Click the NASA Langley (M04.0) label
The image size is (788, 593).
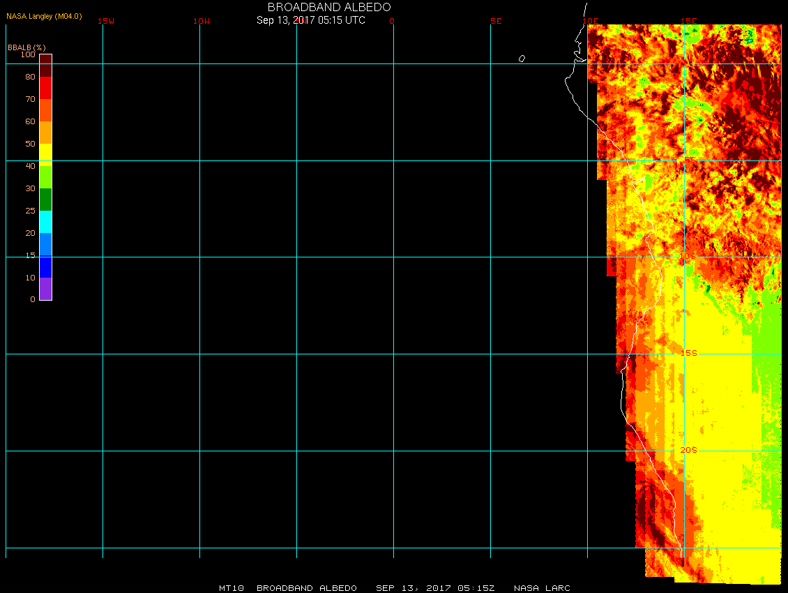[44, 16]
